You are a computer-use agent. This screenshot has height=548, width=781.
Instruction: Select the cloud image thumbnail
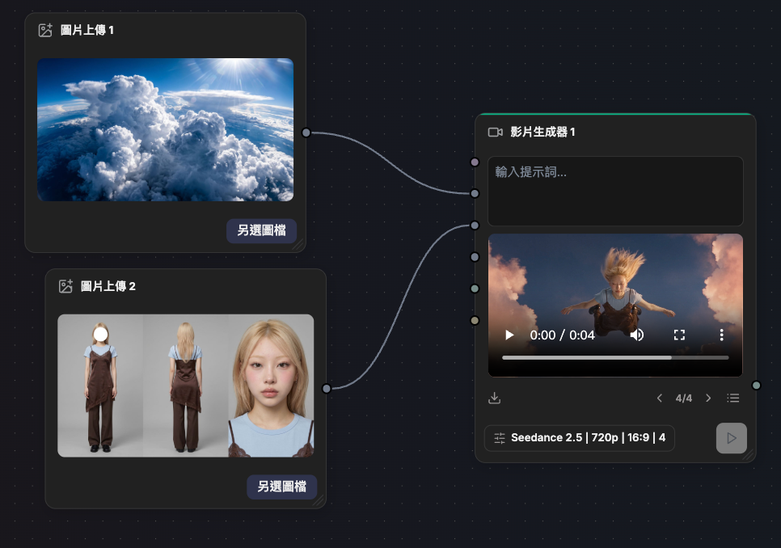click(166, 130)
